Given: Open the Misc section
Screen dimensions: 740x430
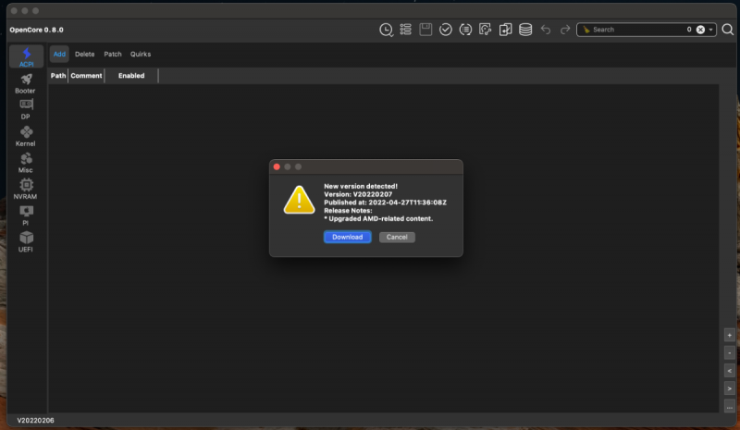Looking at the screenshot, I should point(26,163).
